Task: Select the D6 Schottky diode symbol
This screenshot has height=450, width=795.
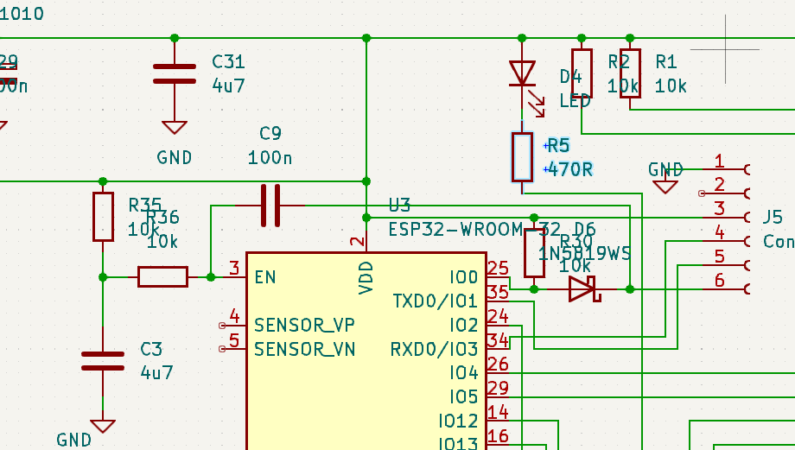Action: (584, 289)
